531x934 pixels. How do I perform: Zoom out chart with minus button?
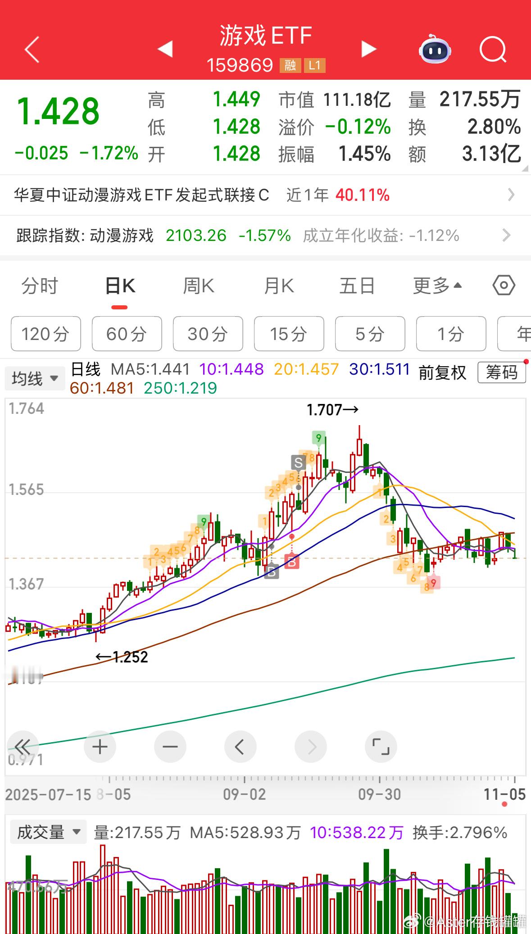[x=170, y=747]
